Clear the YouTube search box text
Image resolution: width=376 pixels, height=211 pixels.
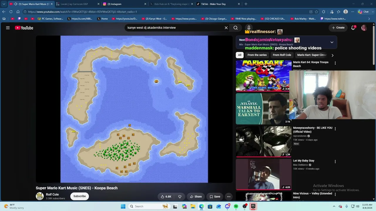pos(226,28)
